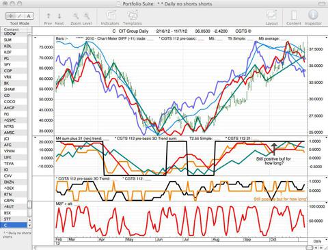
Task: Collapse the price chart panel triangle at left
Action: pyautogui.click(x=35, y=38)
